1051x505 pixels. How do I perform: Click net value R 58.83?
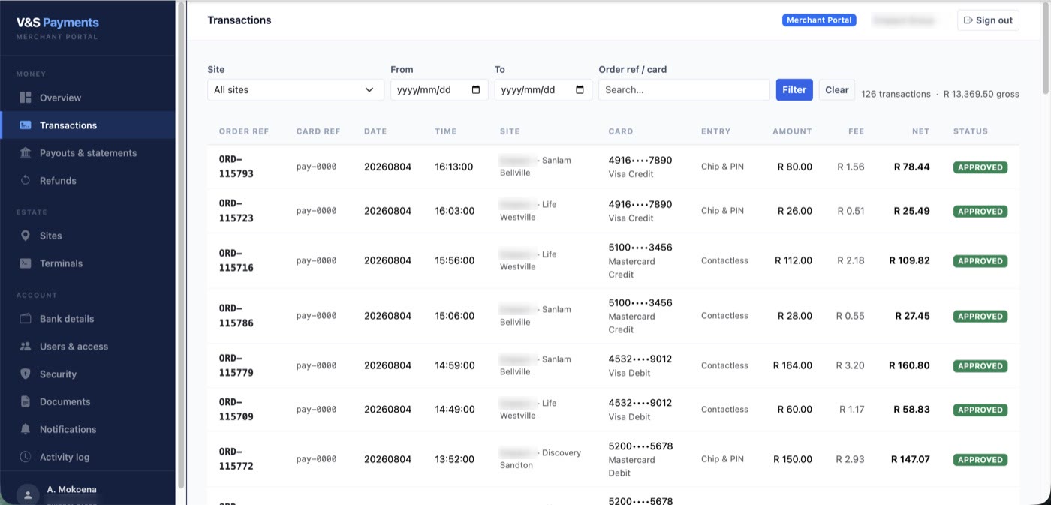[x=911, y=410]
